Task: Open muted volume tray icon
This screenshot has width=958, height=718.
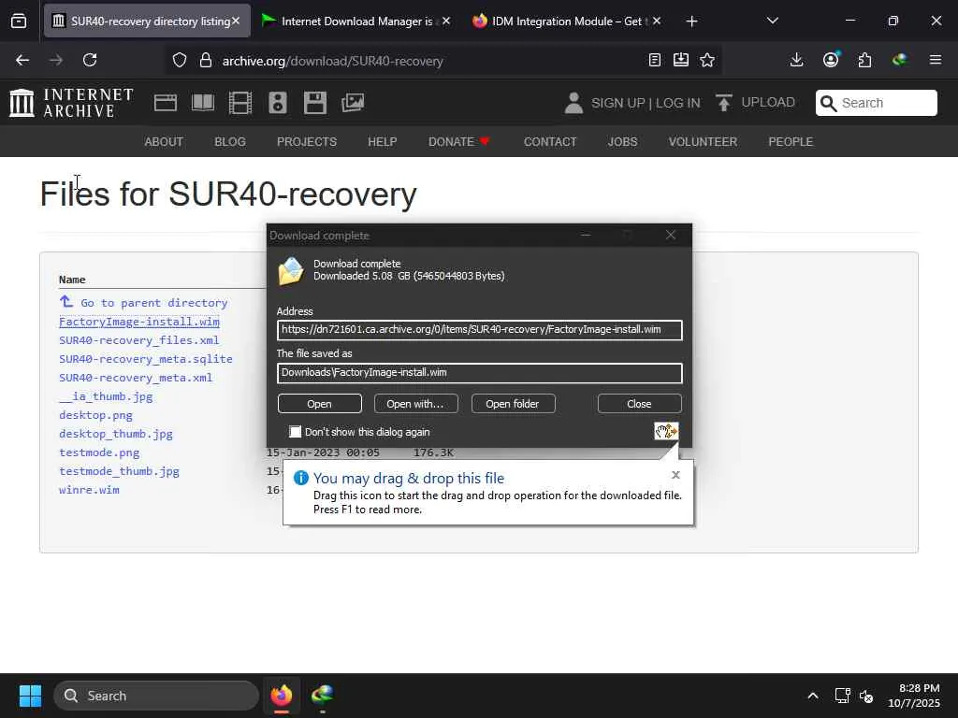Action: [x=866, y=696]
